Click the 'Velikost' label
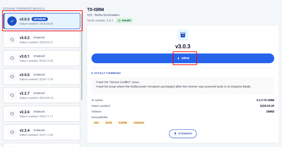Screen dimensions: 282x147 [96, 111]
